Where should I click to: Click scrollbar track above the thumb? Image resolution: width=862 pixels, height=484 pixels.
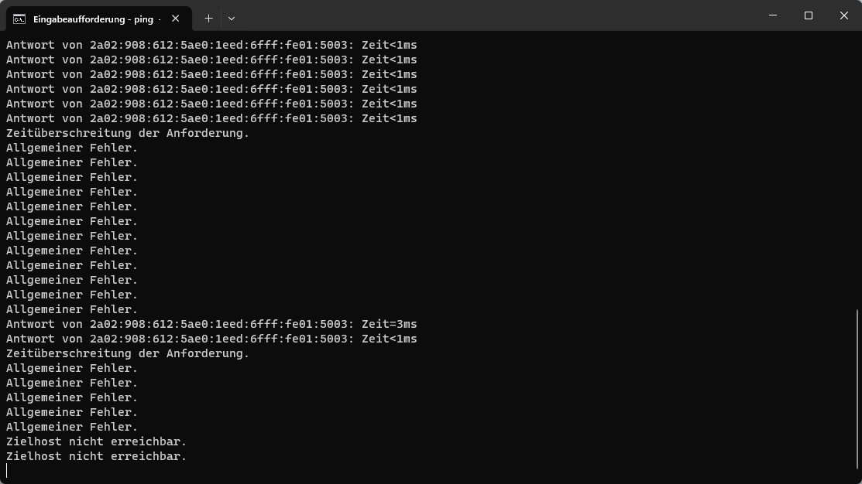coord(858,170)
